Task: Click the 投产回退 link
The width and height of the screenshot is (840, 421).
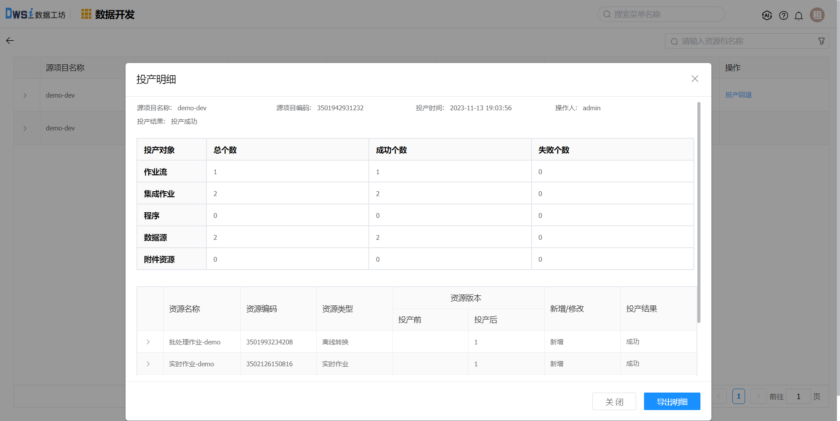Action: (738, 95)
